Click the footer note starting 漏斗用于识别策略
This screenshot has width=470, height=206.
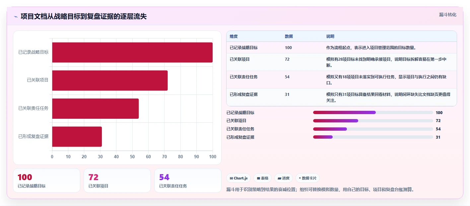(320, 190)
